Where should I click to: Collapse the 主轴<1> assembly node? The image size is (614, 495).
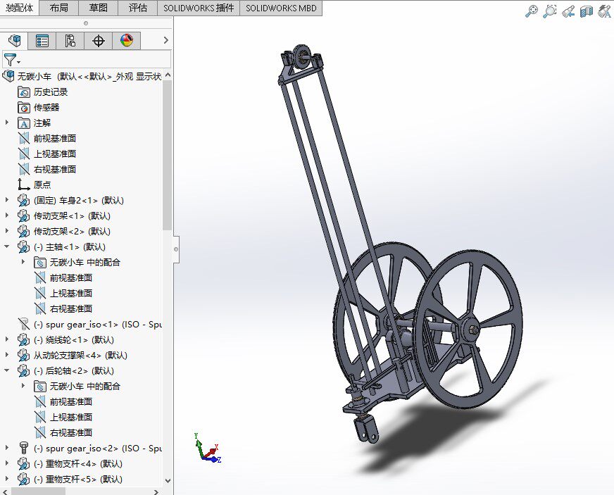[x=6, y=246]
